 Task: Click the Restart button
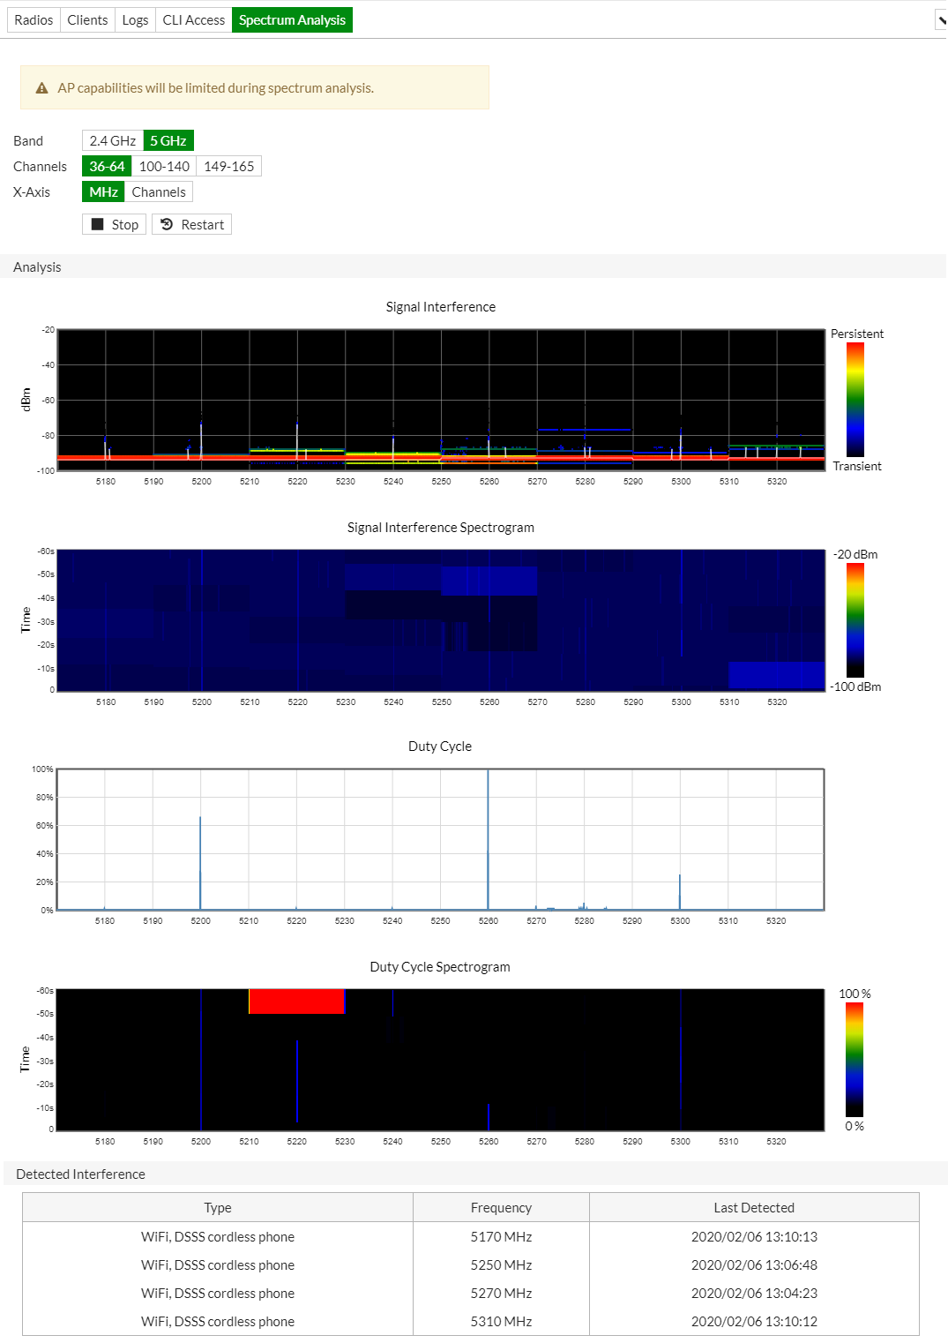click(191, 223)
